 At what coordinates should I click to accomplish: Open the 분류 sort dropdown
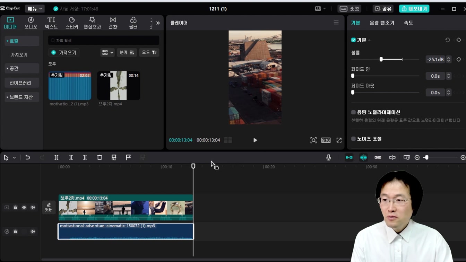pyautogui.click(x=127, y=53)
